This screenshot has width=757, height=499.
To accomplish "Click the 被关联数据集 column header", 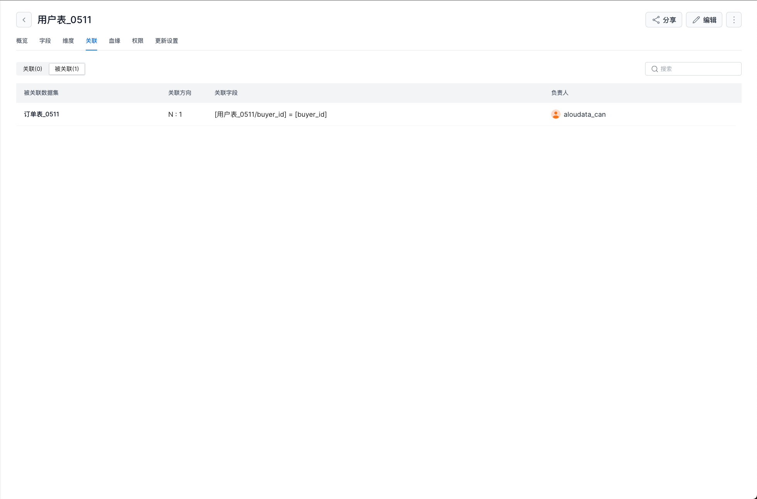I will [41, 93].
